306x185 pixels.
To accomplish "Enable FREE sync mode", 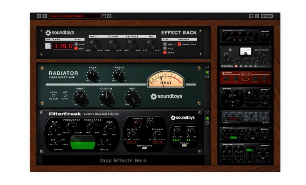I will (x=76, y=44).
